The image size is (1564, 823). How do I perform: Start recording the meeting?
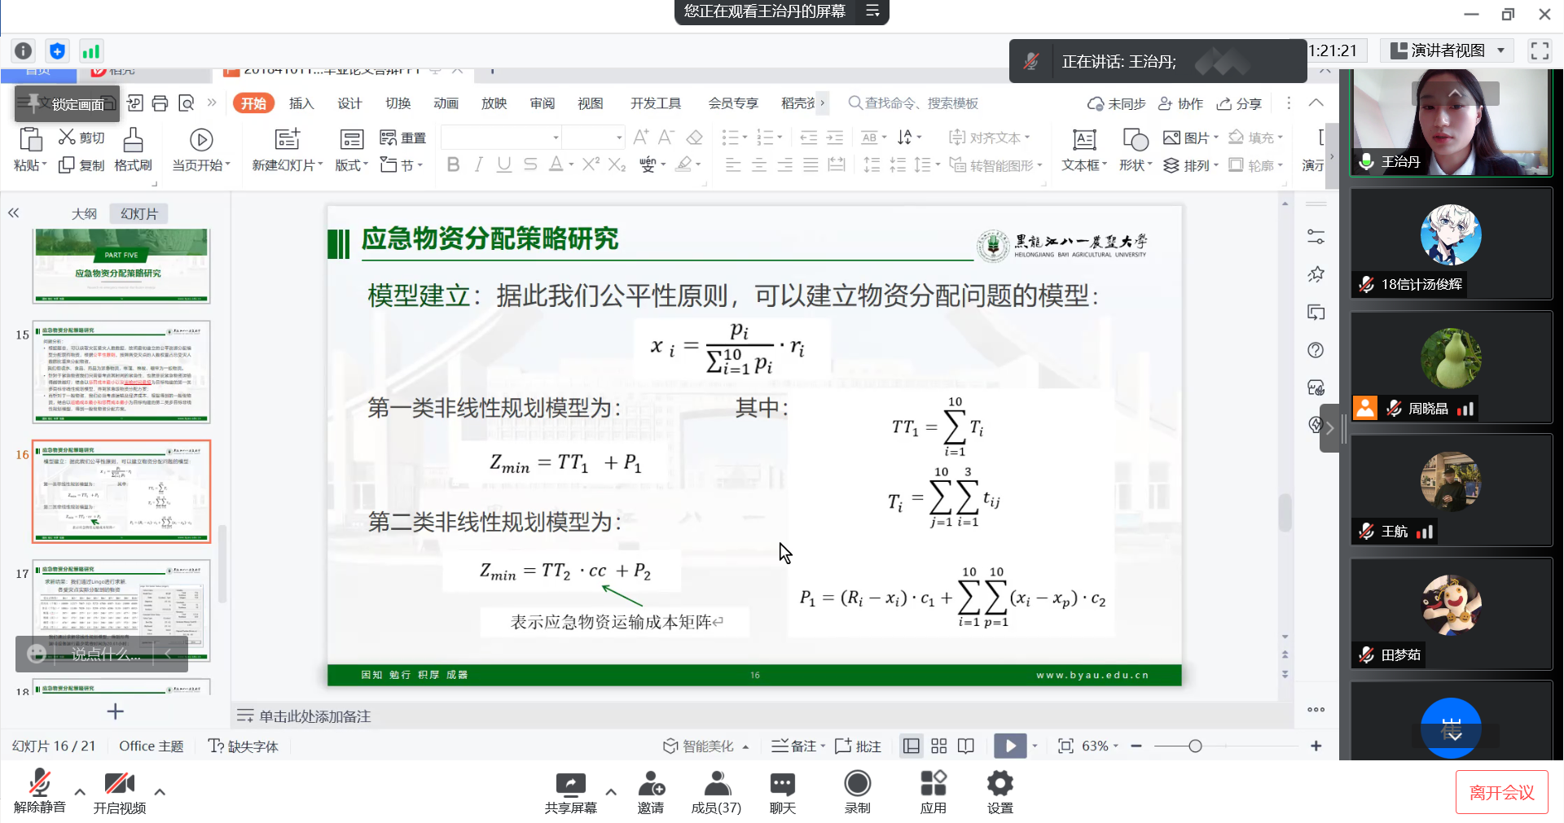[857, 785]
